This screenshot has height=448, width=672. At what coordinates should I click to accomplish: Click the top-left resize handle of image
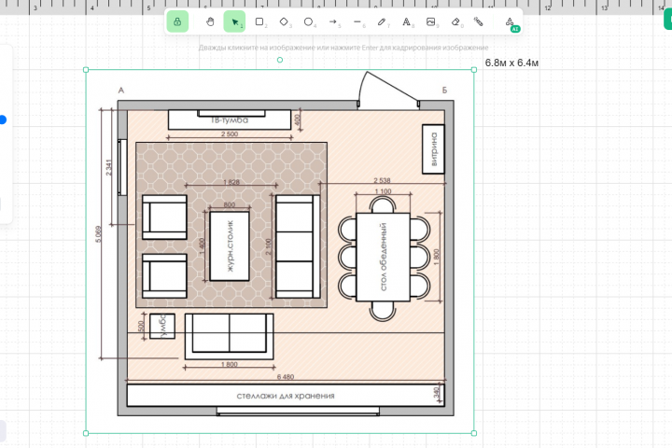pos(86,69)
